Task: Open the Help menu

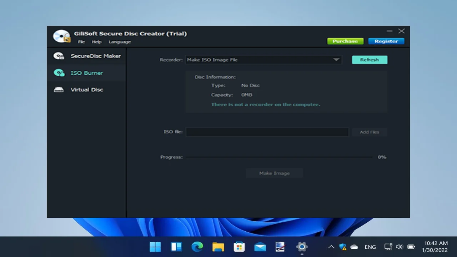Action: [96, 42]
